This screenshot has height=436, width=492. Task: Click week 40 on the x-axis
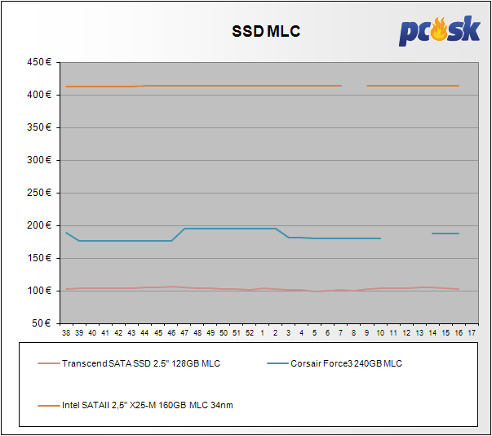[x=92, y=333]
